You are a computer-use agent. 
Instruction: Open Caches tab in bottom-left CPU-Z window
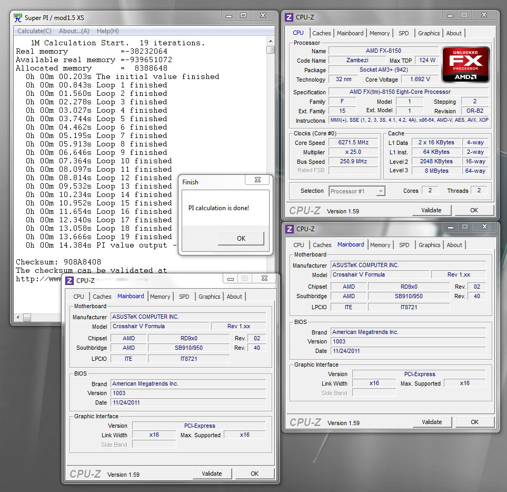tap(102, 296)
